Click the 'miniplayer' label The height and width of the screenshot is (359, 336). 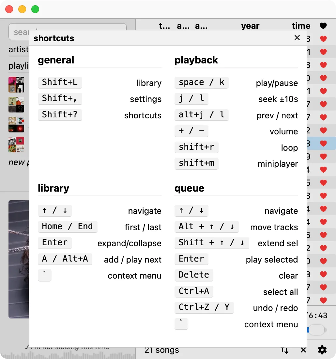(x=278, y=164)
